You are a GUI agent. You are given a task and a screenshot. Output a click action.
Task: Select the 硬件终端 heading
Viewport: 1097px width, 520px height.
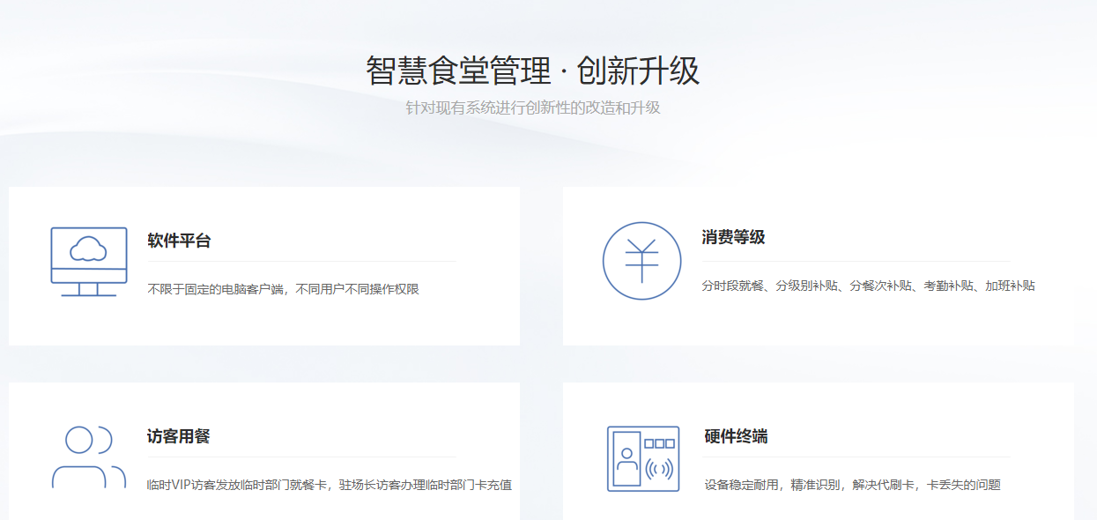[x=736, y=436]
